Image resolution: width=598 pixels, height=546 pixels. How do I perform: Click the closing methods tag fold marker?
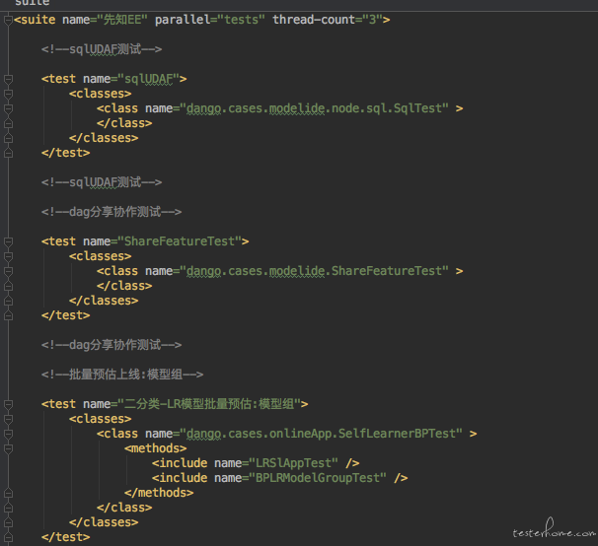[x=8, y=493]
